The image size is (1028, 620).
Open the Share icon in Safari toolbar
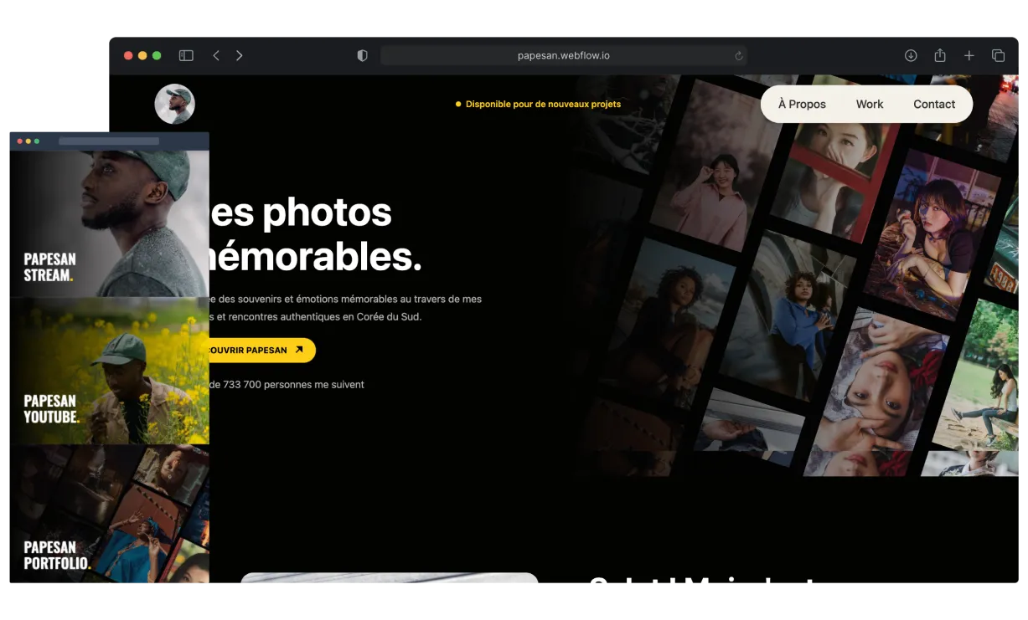tap(940, 55)
